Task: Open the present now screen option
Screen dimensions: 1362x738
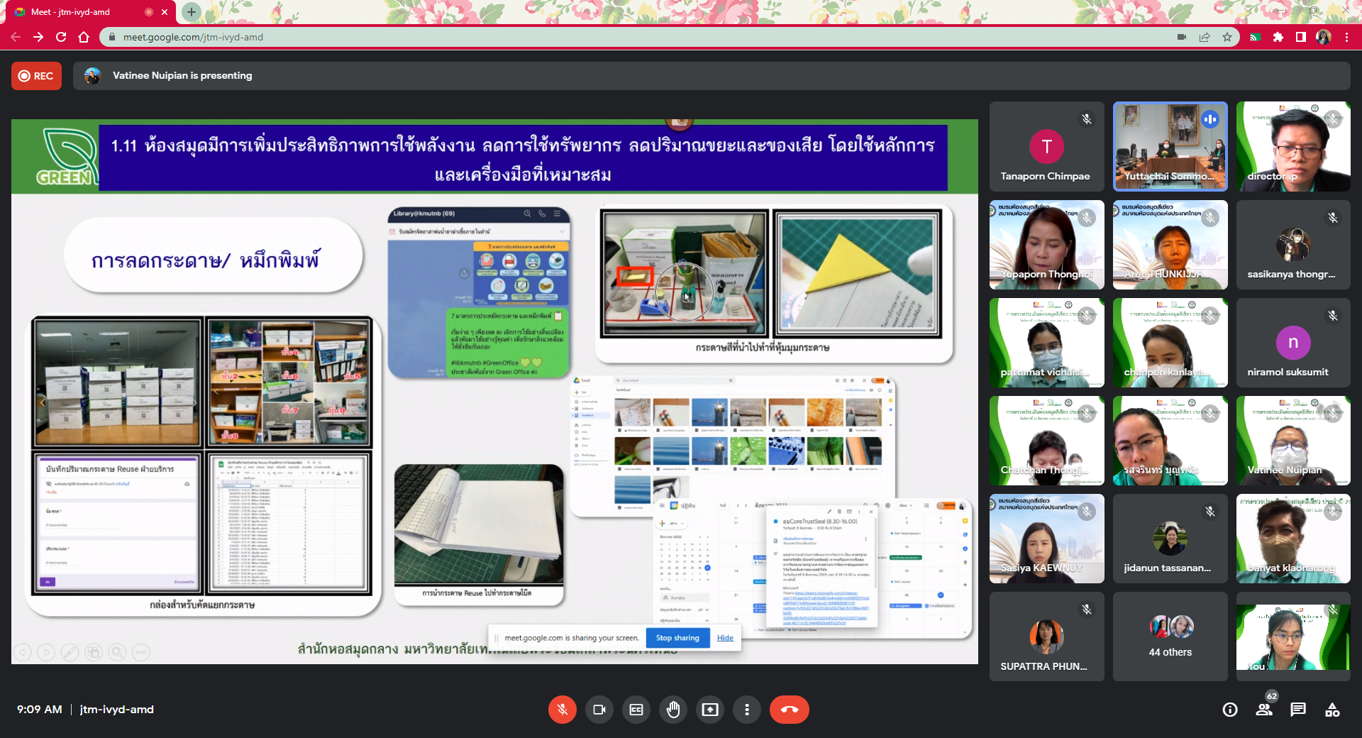Action: click(x=710, y=710)
